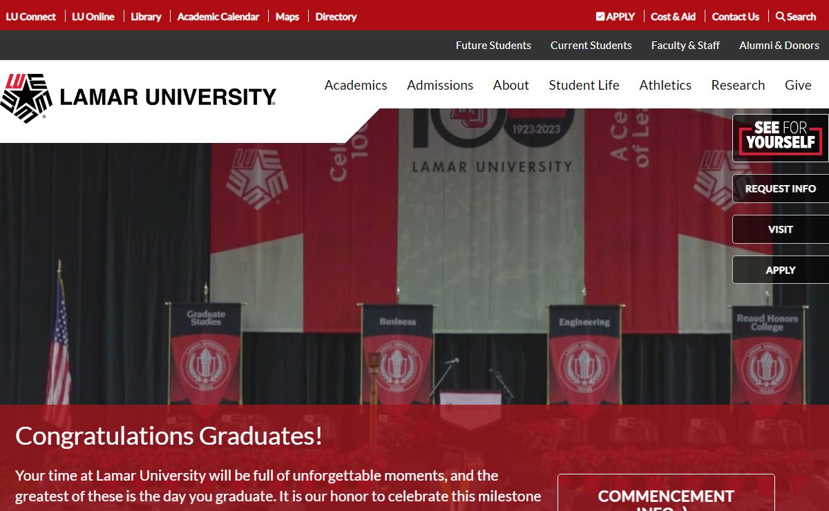The image size is (829, 511).
Task: Open the Academics main menu
Action: coord(356,85)
